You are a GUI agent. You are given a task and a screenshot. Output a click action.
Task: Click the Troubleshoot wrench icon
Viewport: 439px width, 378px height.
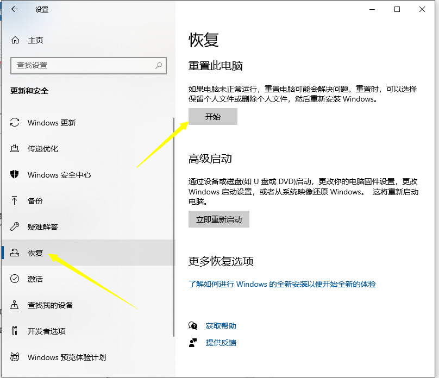click(15, 227)
